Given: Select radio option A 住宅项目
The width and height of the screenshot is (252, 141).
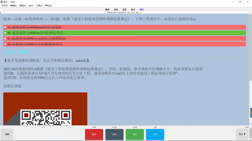Looking at the screenshot, I should click(5, 27).
